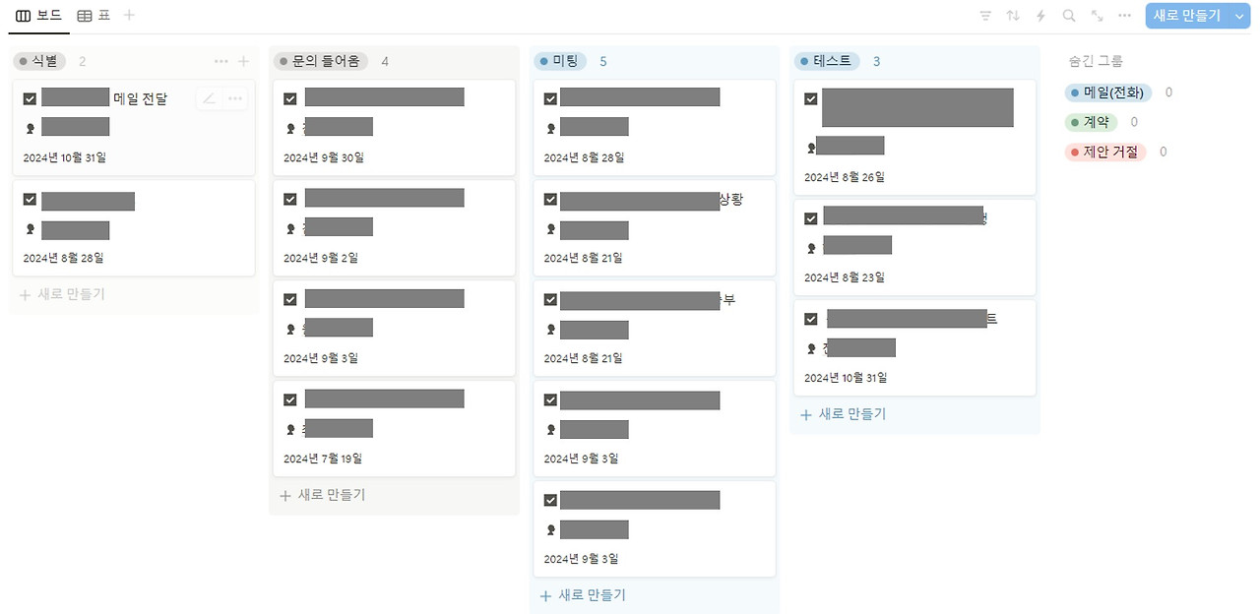This screenshot has width=1260, height=614.
Task: Toggle the checkbox on the first 미팅 card
Action: 549,97
